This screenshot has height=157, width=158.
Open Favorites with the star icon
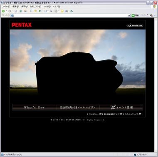point(35,11)
